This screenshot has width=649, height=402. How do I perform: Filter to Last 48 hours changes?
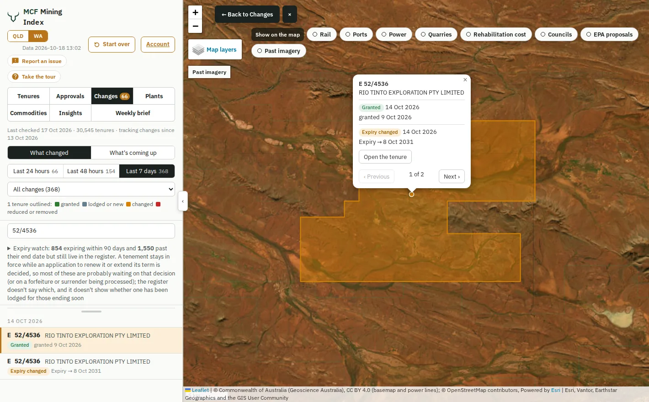point(91,171)
